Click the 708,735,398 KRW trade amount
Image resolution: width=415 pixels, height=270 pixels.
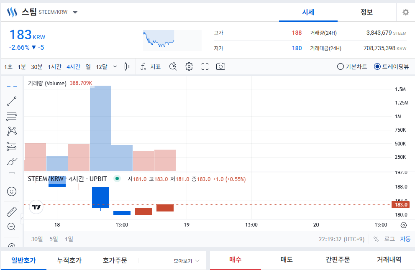point(385,48)
